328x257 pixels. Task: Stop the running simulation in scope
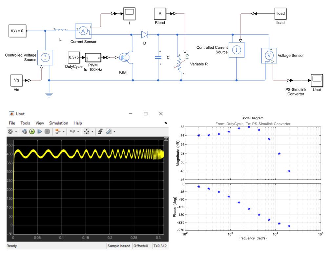coord(48,131)
